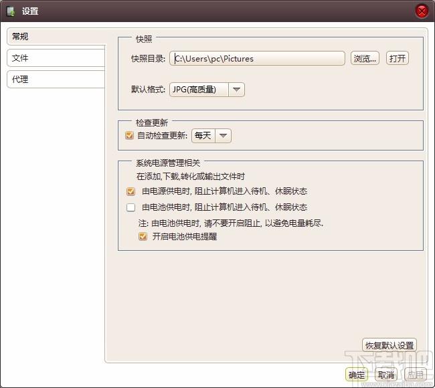Click 在添加,下载,转化或输出文件时 text
The width and height of the screenshot is (435, 388).
[191, 177]
